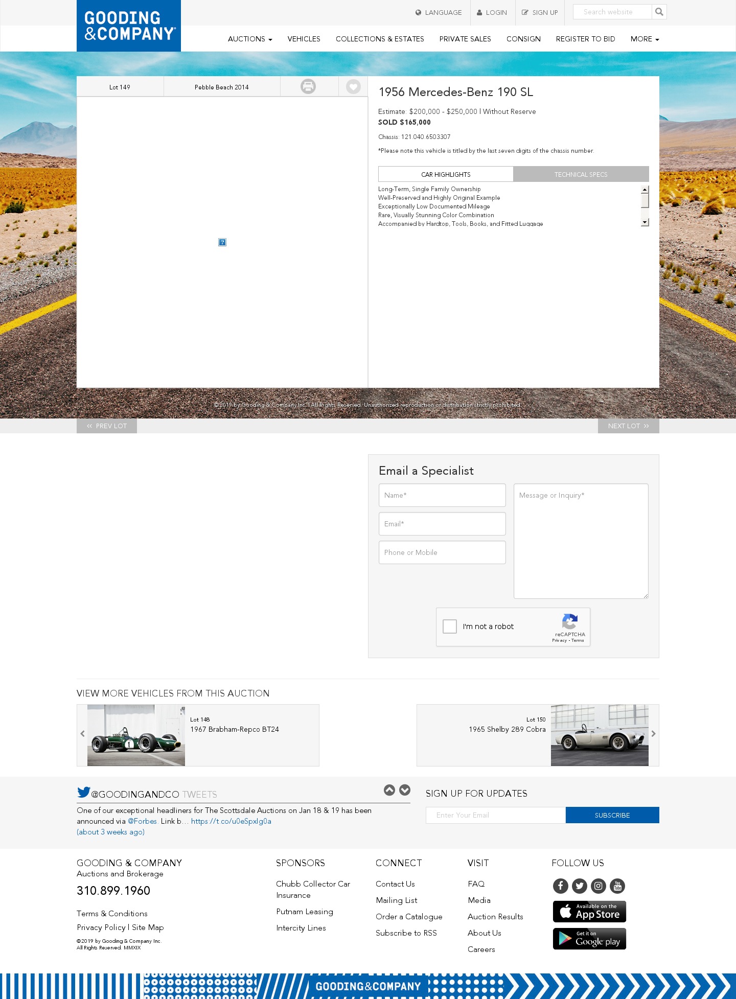
Task: Click the search magnifier icon
Action: [659, 12]
